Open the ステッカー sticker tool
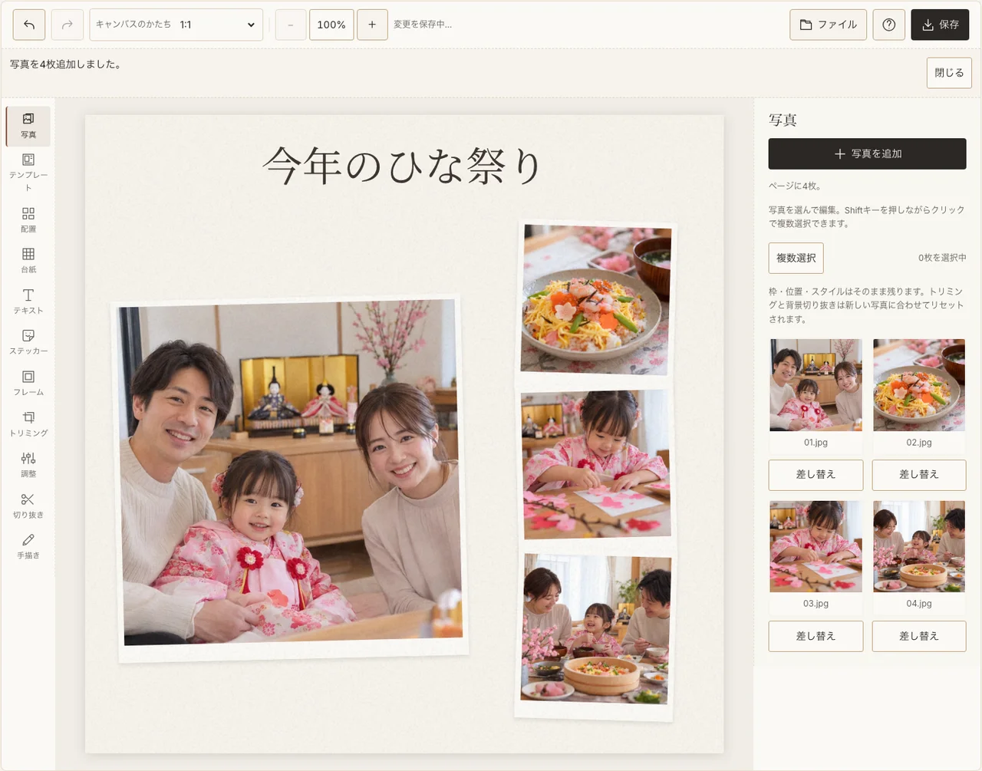Viewport: 982px width, 771px height. coord(28,341)
